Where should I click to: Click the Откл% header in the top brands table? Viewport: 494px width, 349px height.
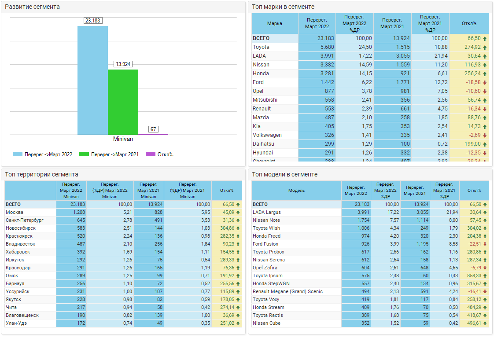click(x=469, y=24)
